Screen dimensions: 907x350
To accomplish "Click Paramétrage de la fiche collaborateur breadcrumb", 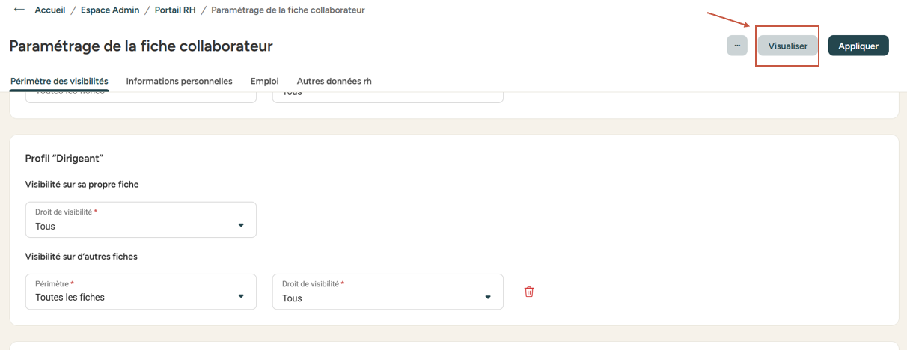I will click(288, 10).
